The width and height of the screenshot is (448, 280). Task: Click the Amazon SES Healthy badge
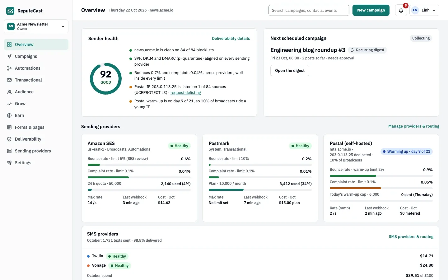coord(179,146)
